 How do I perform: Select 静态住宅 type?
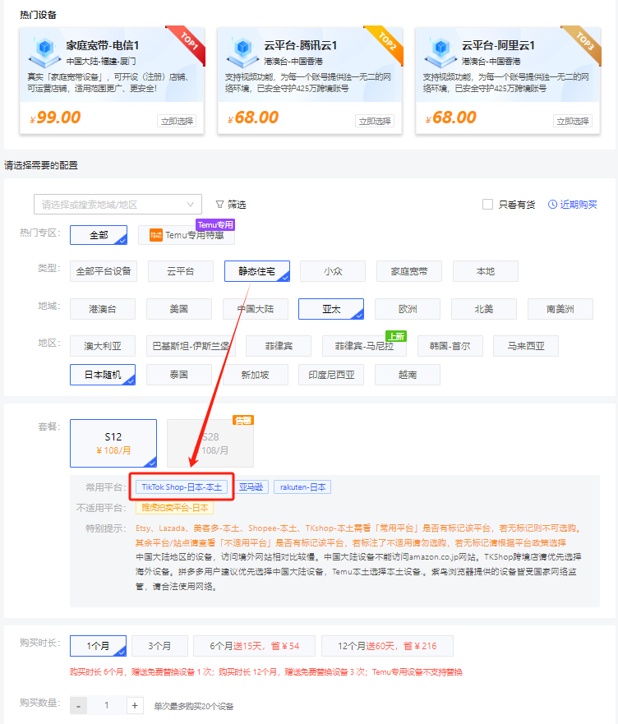coord(256,271)
